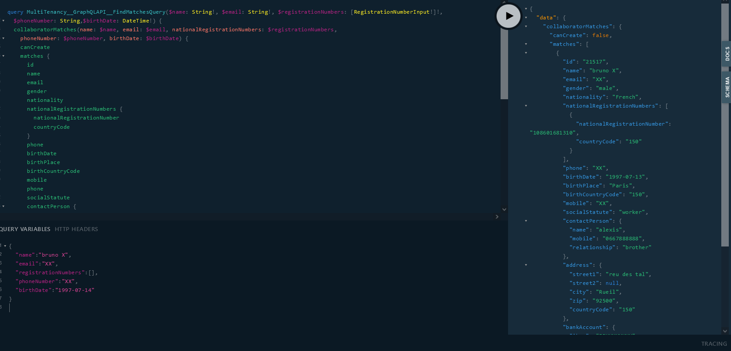Collapse the "collaboratorMatches" response node
This screenshot has width=731, height=351.
pyautogui.click(x=526, y=26)
